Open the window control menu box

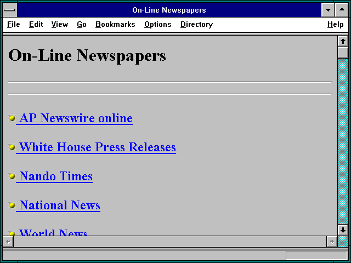click(10, 10)
